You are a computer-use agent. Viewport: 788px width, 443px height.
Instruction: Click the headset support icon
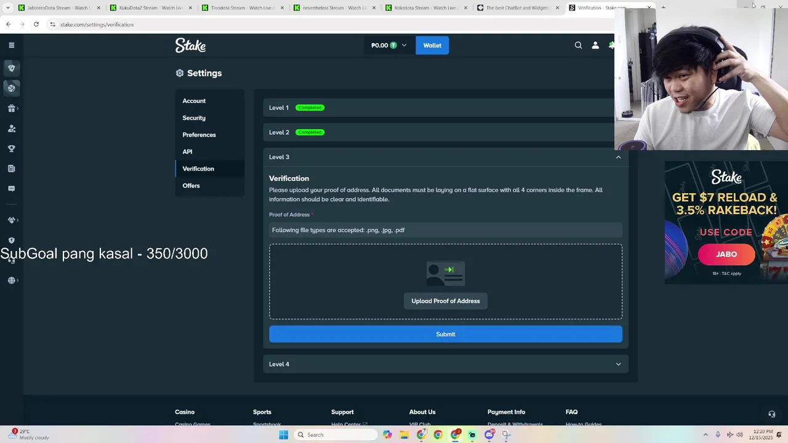771,414
